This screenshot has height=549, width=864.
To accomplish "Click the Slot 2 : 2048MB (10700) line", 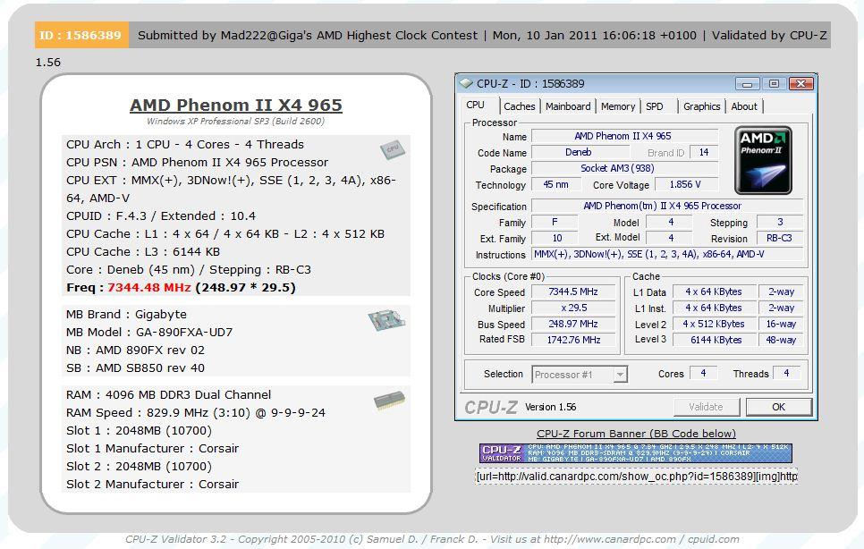I will point(139,467).
